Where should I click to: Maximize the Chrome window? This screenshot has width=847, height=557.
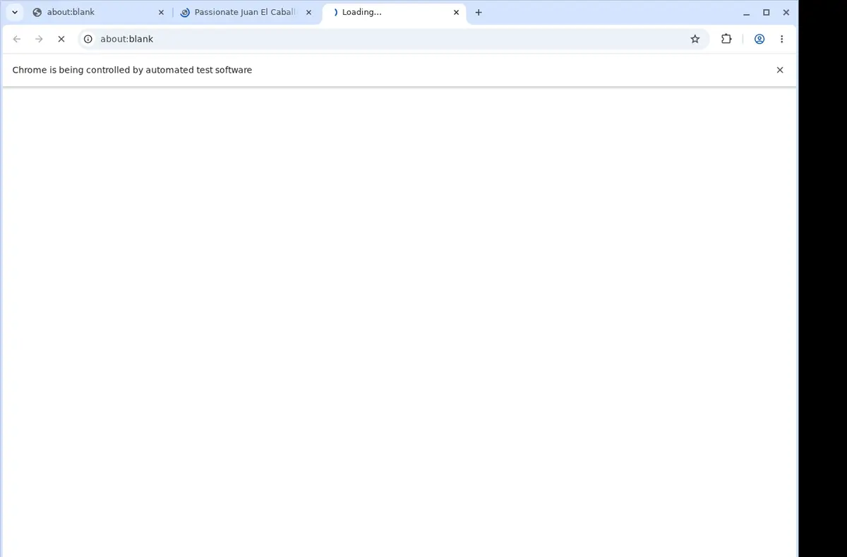coord(766,12)
